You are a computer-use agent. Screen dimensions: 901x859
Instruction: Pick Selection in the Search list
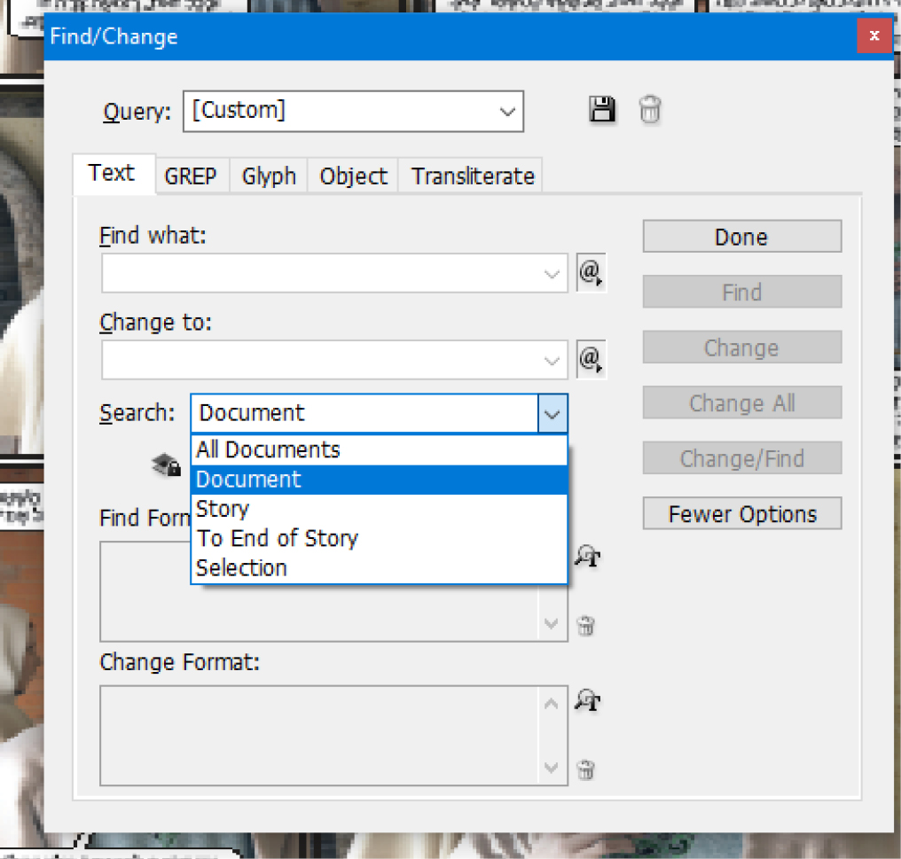[241, 567]
